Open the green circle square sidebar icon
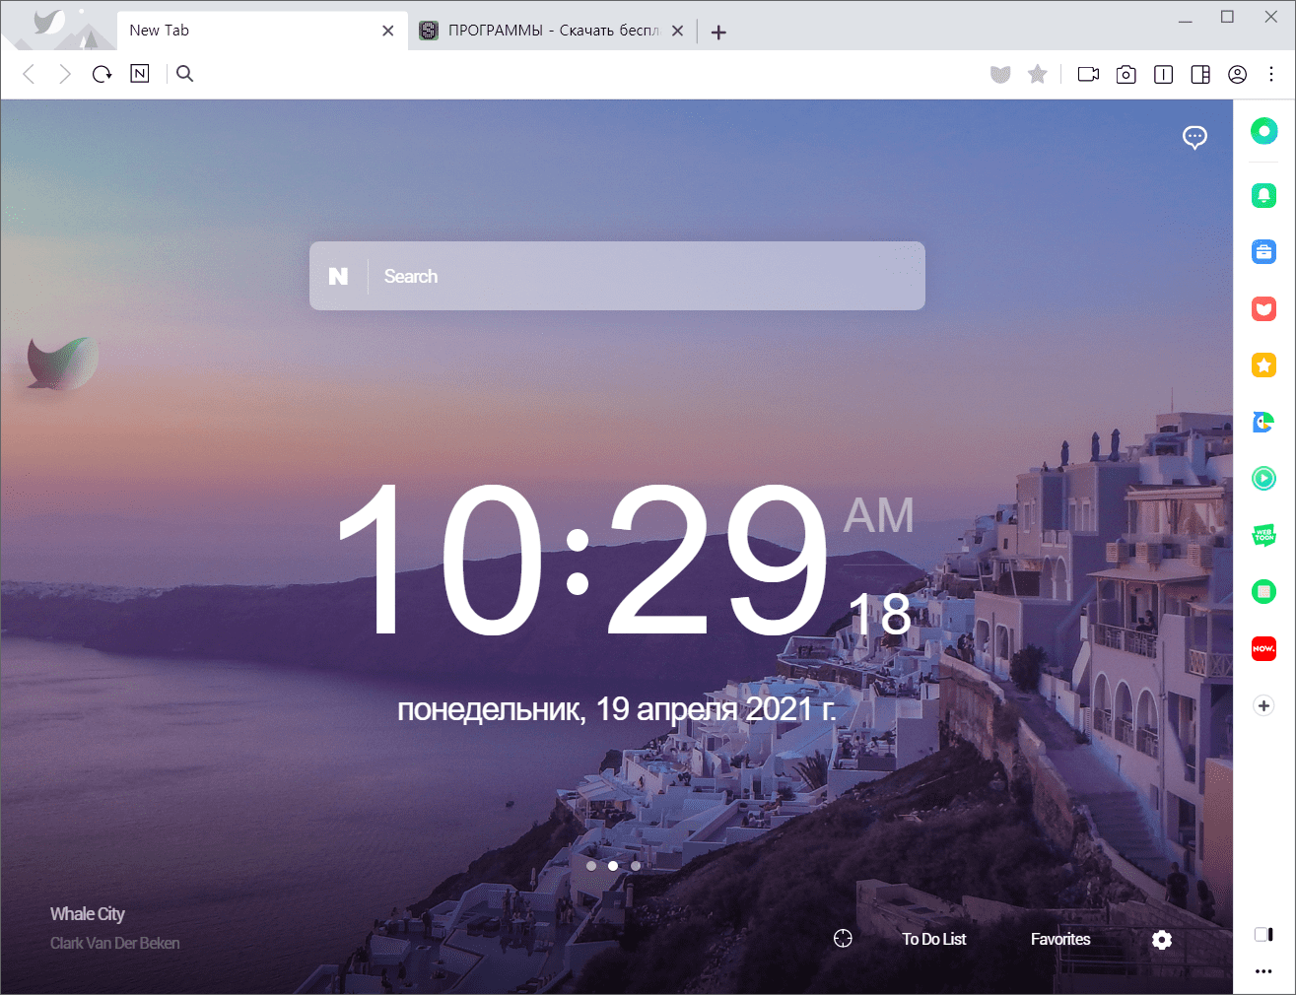Screen dimensions: 1296x995 click(x=1263, y=592)
